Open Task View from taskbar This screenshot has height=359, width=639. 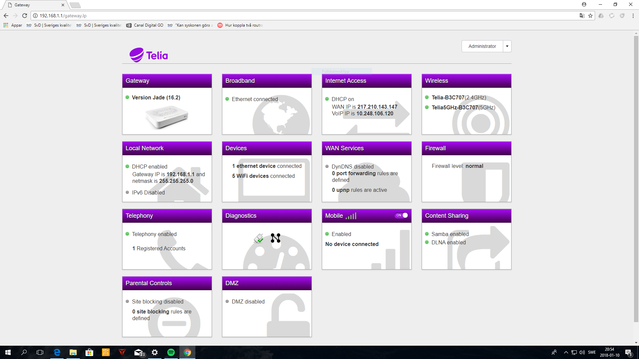pos(40,352)
